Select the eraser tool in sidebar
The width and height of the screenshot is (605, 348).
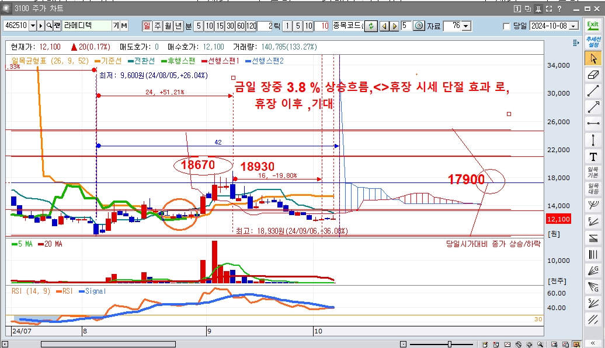click(593, 75)
